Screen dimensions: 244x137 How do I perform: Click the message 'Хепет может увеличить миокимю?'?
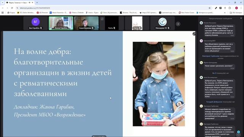(x=220, y=67)
